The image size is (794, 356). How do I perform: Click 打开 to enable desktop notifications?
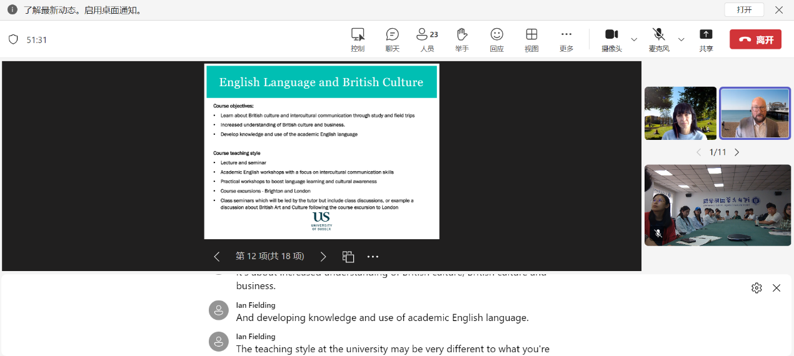(x=744, y=10)
